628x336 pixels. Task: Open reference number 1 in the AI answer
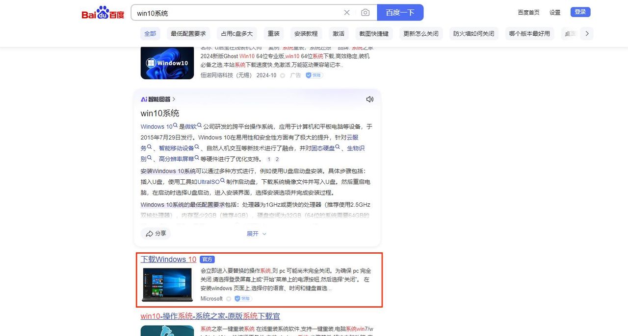coord(269,159)
